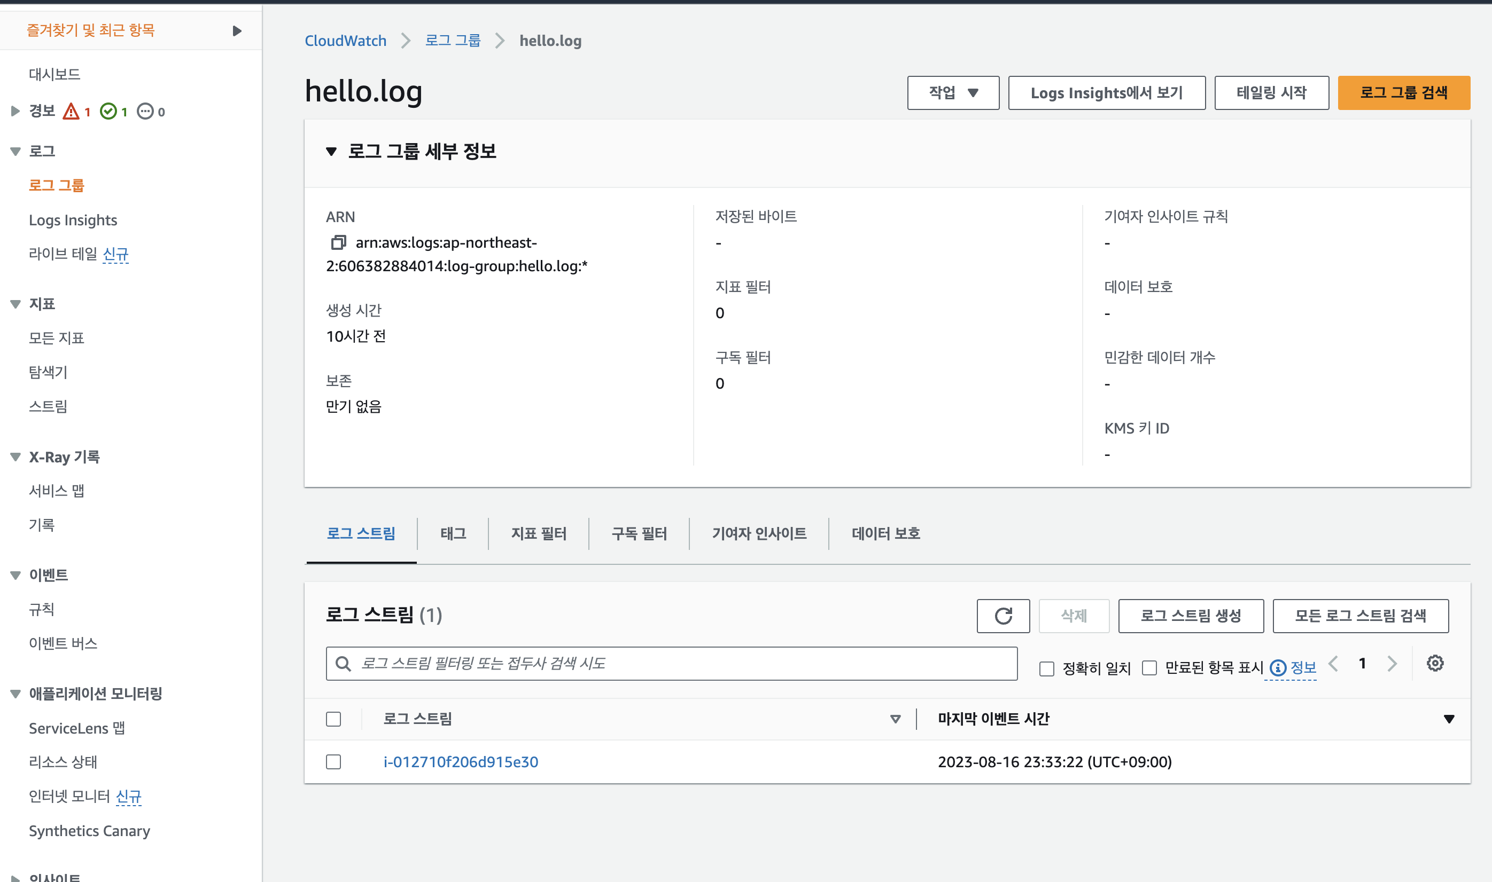This screenshot has width=1492, height=882.
Task: Click 테일링 시작 button
Action: pyautogui.click(x=1271, y=93)
